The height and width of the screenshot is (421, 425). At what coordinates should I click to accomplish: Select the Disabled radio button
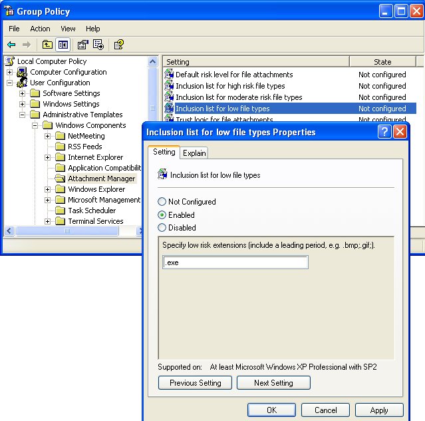point(162,228)
